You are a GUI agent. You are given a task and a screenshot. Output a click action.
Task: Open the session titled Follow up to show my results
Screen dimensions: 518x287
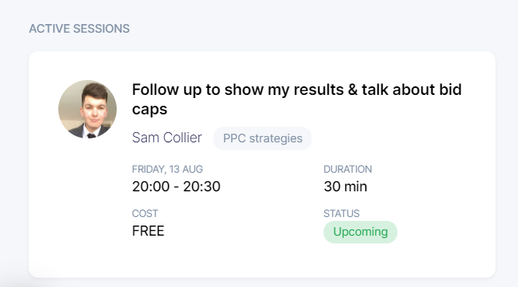click(296, 99)
